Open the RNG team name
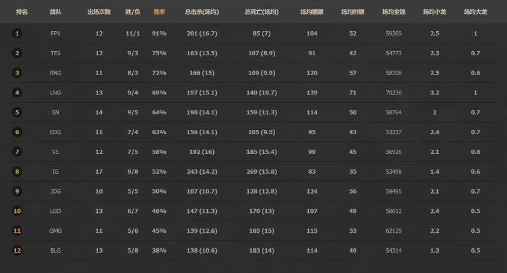This screenshot has height=273, width=507. [x=56, y=73]
